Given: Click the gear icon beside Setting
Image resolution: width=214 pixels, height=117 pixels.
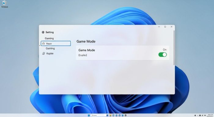Looking at the screenshot, I should coord(43,32).
